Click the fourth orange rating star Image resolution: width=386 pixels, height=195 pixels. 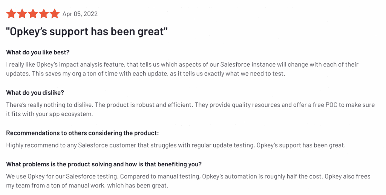[44, 14]
